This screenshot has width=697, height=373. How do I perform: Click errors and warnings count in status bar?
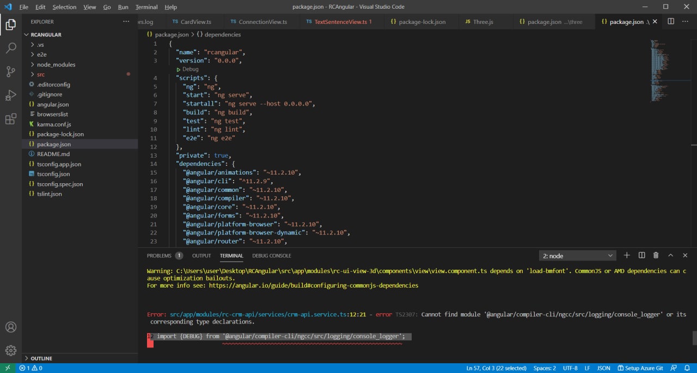pos(30,368)
